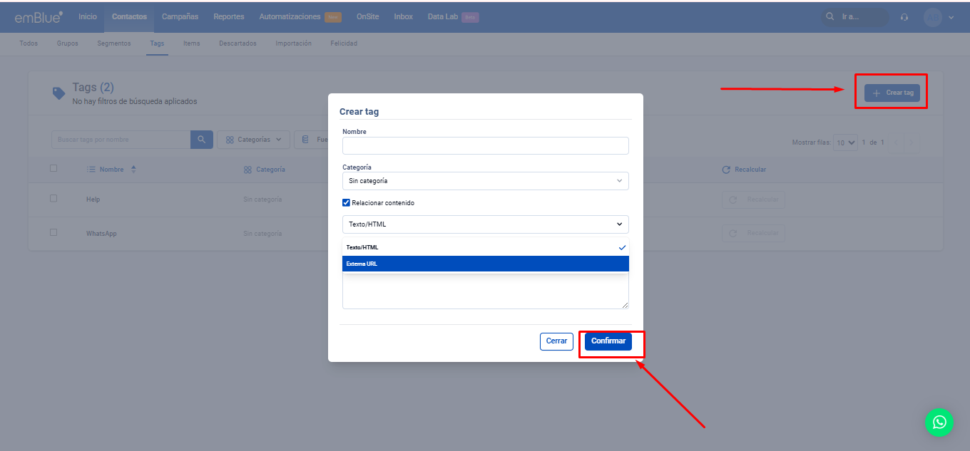Click the emBlue logo

click(39, 17)
